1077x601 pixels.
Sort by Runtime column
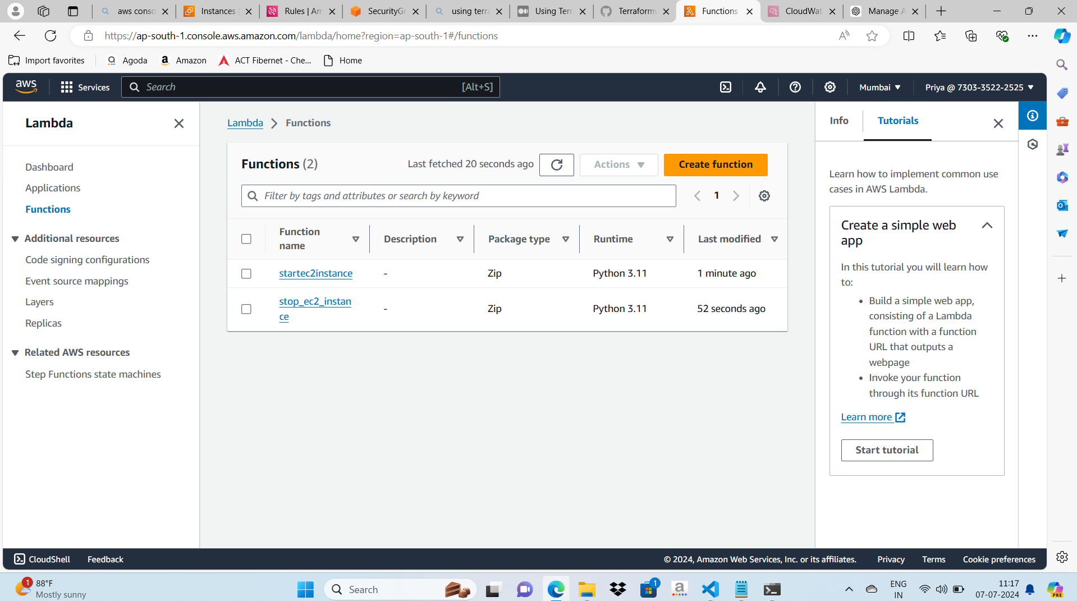pyautogui.click(x=670, y=239)
